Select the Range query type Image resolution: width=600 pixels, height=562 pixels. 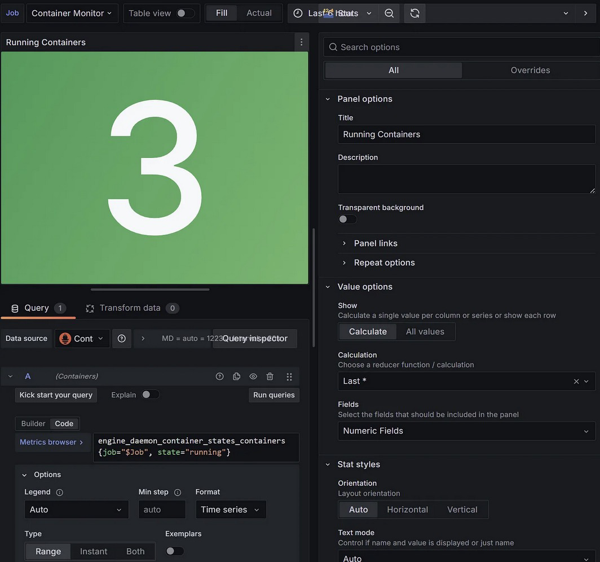(48, 551)
